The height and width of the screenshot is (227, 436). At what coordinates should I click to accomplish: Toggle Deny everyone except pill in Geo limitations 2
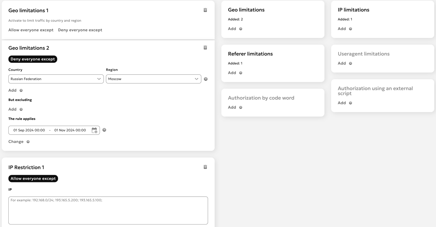(x=33, y=59)
